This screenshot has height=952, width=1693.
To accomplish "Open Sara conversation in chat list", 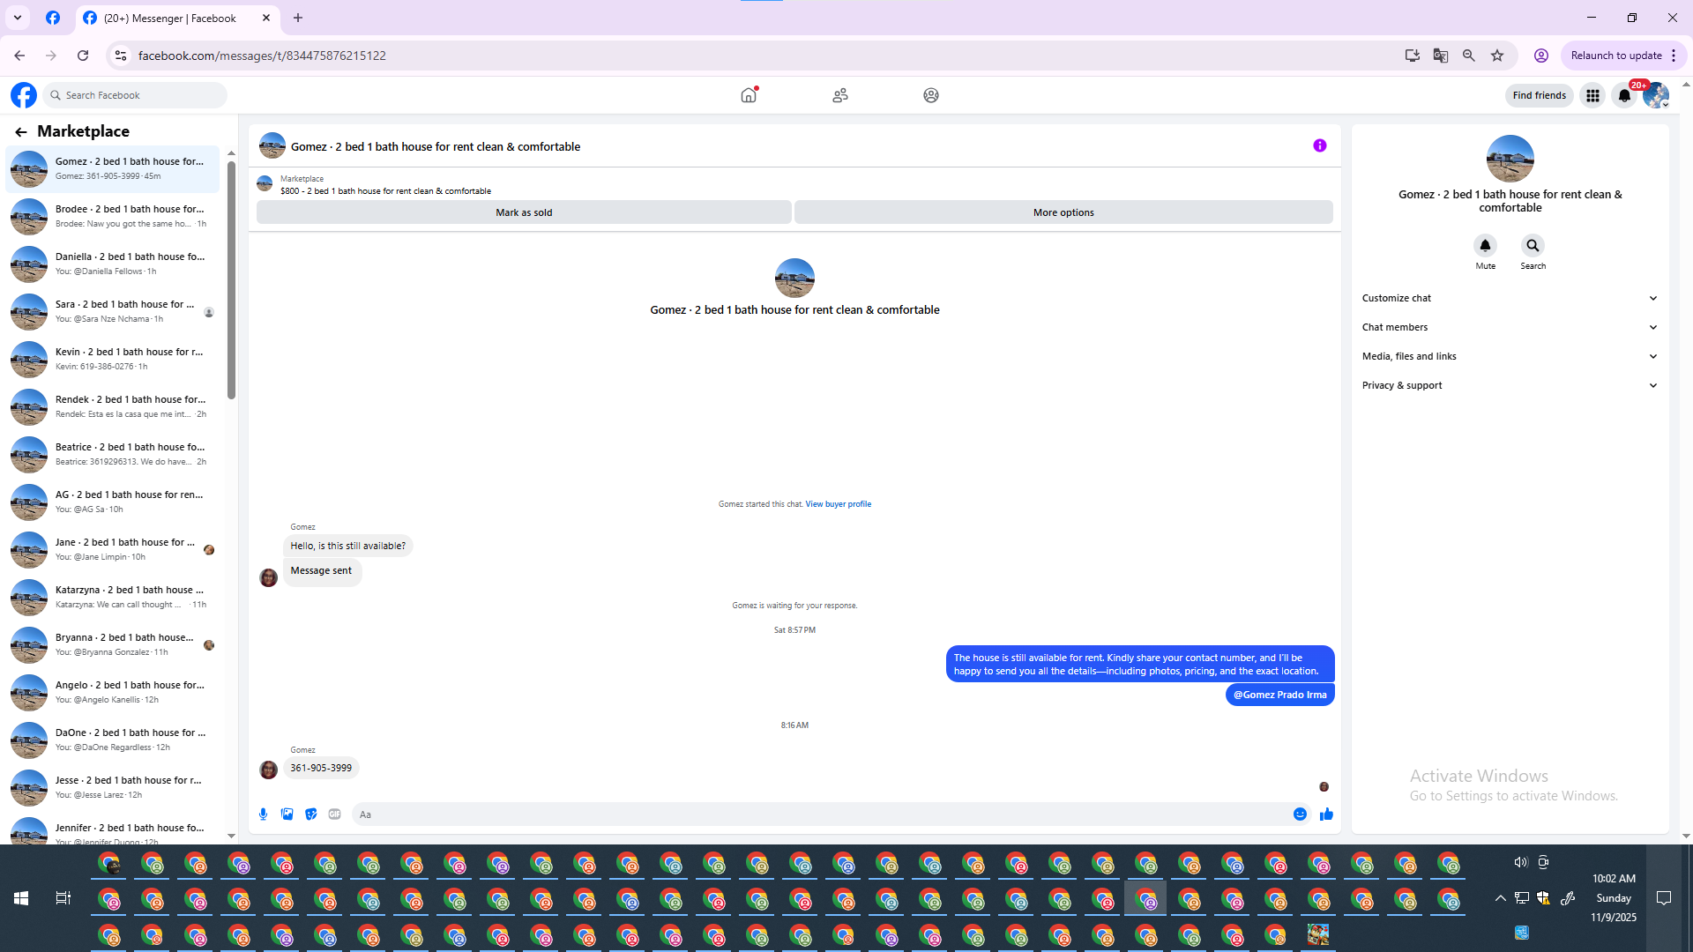I will click(113, 312).
